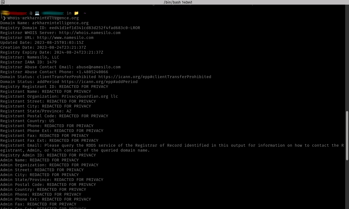
Task: Click the Registry Admin ID line
Action: pyautogui.click(x=48, y=155)
